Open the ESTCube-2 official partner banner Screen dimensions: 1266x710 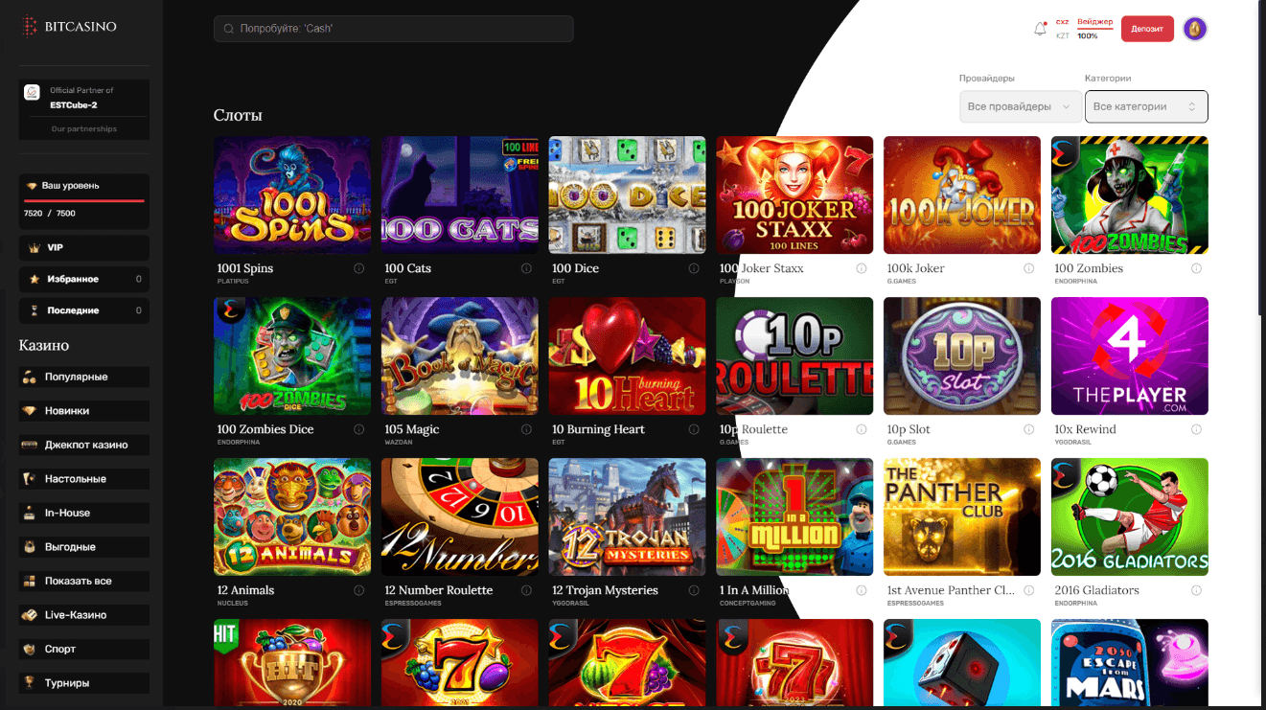tap(84, 98)
